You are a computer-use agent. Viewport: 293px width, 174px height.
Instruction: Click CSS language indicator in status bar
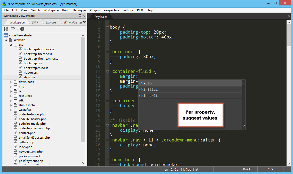(270, 169)
